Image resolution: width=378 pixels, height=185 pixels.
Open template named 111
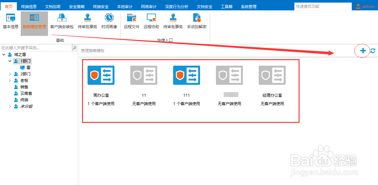coord(187,75)
